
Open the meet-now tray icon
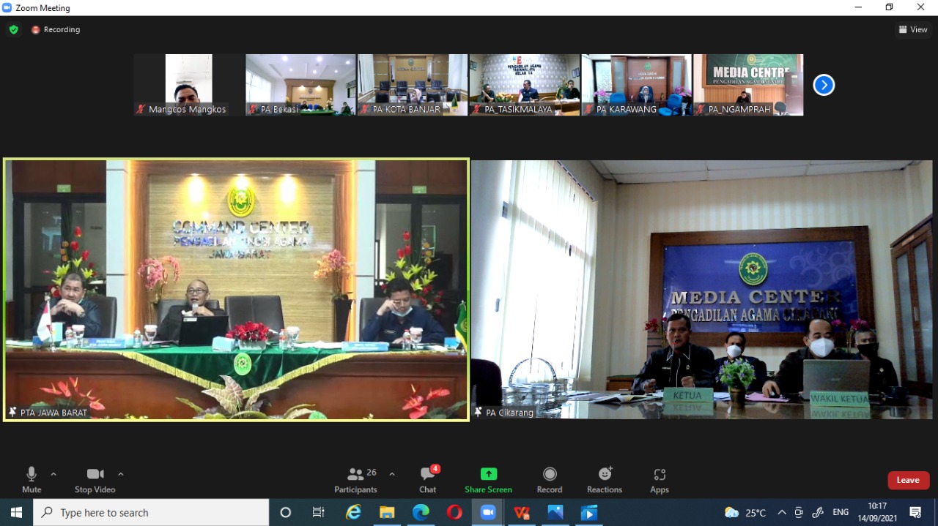tap(799, 513)
